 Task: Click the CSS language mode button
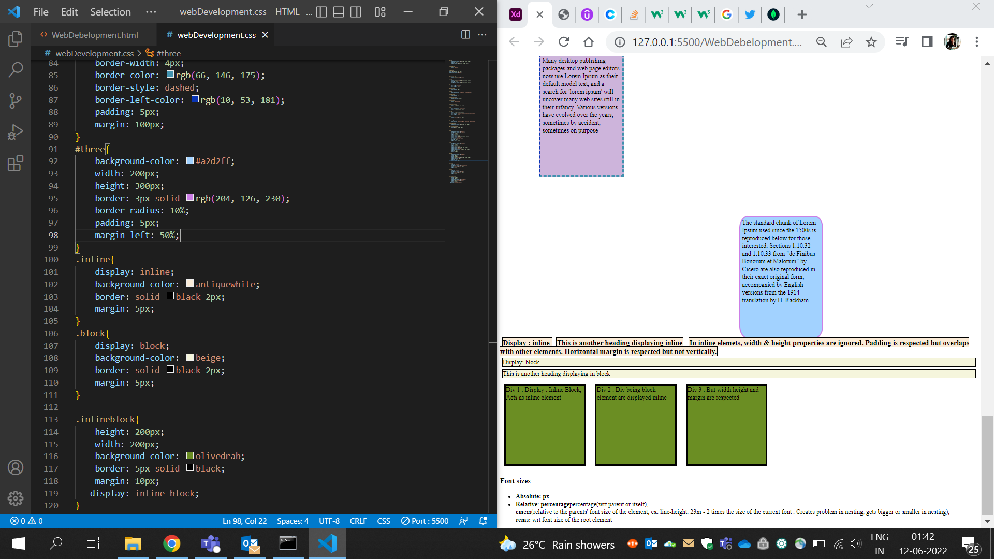(x=384, y=521)
